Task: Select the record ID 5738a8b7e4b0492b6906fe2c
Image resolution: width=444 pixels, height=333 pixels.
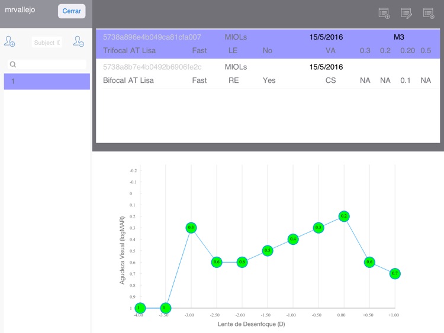Action: pos(152,67)
